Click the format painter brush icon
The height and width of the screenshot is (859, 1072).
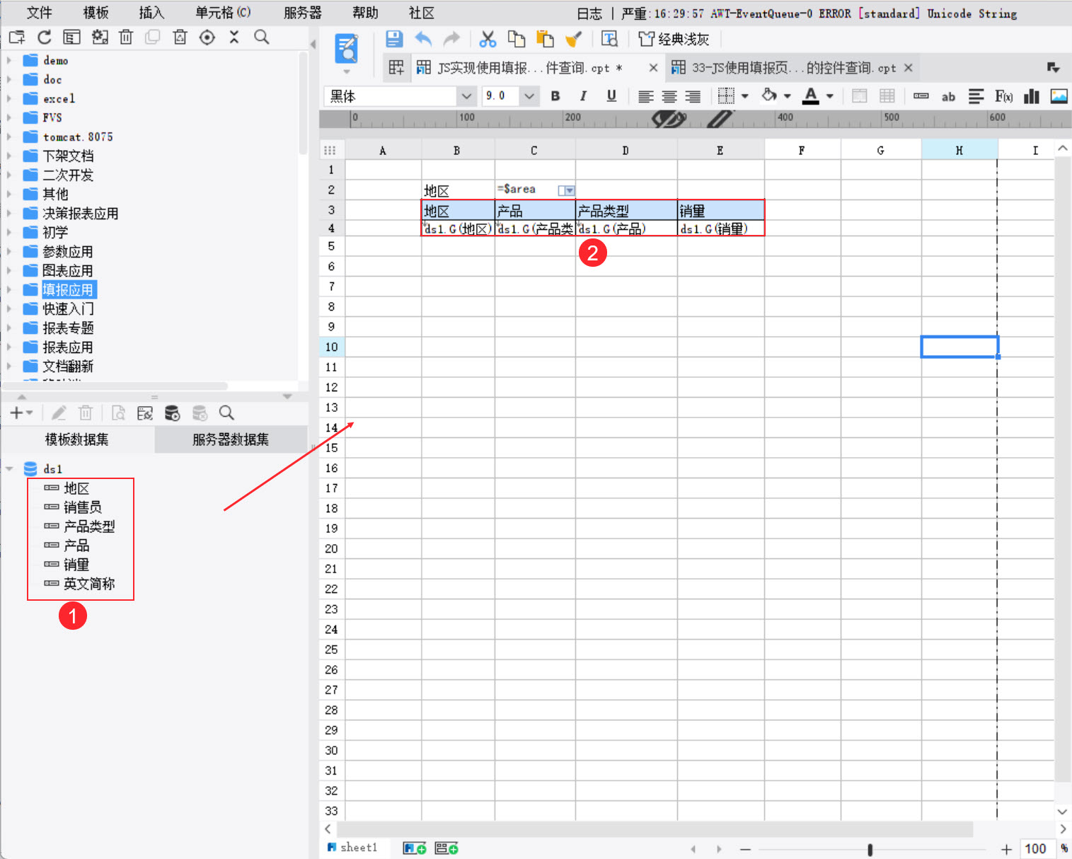click(x=574, y=39)
